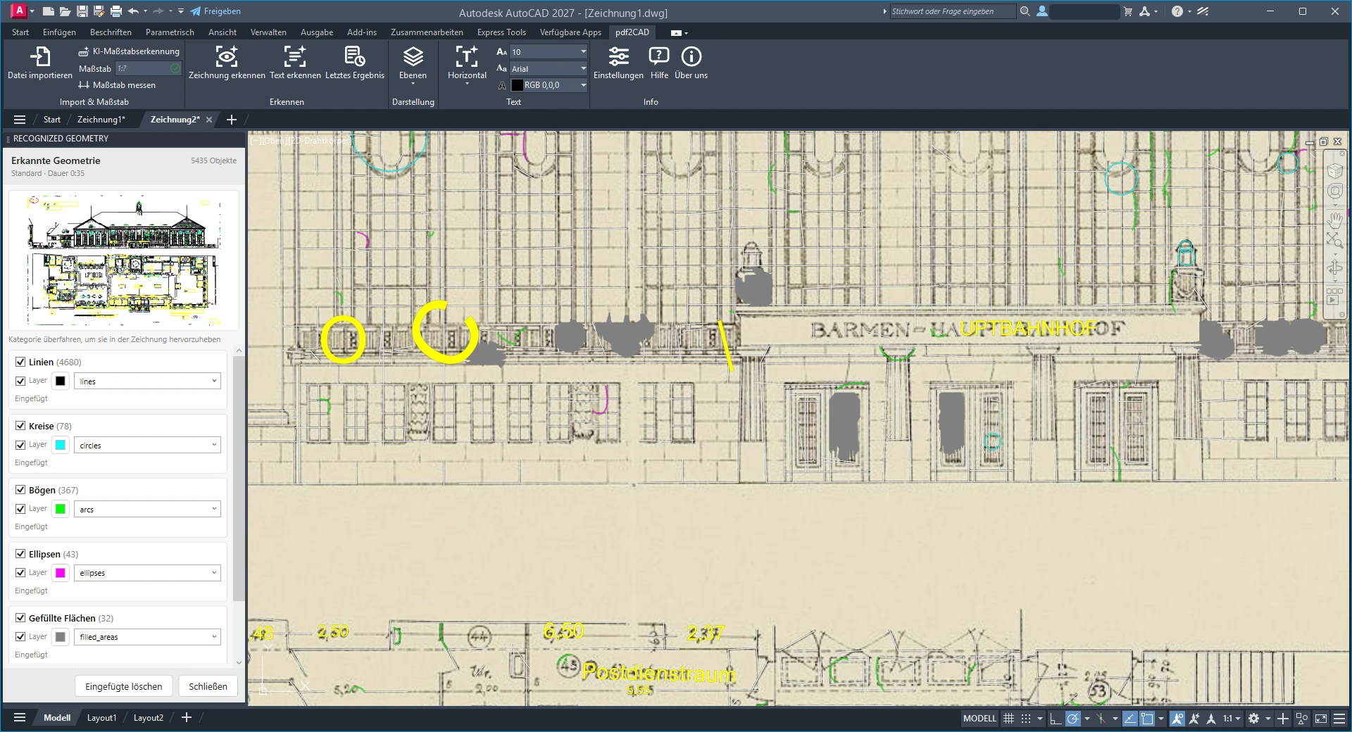Toggle the Kreise category checkbox
1352x732 pixels.
click(20, 426)
